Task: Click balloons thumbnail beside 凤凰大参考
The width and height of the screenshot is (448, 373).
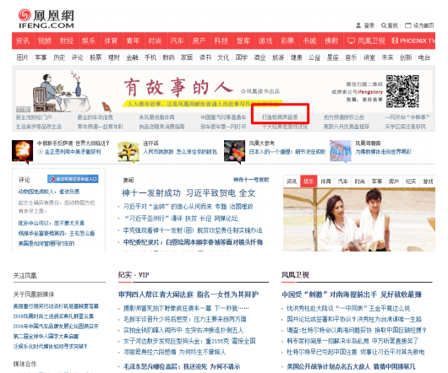Action: (234, 151)
